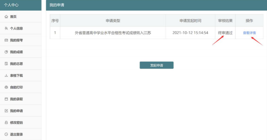Click the edit icon beside 我的申请
Screen dimensions: 267x140
pos(6,111)
